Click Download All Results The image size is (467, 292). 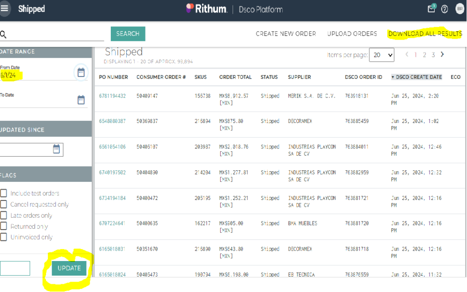tap(425, 34)
